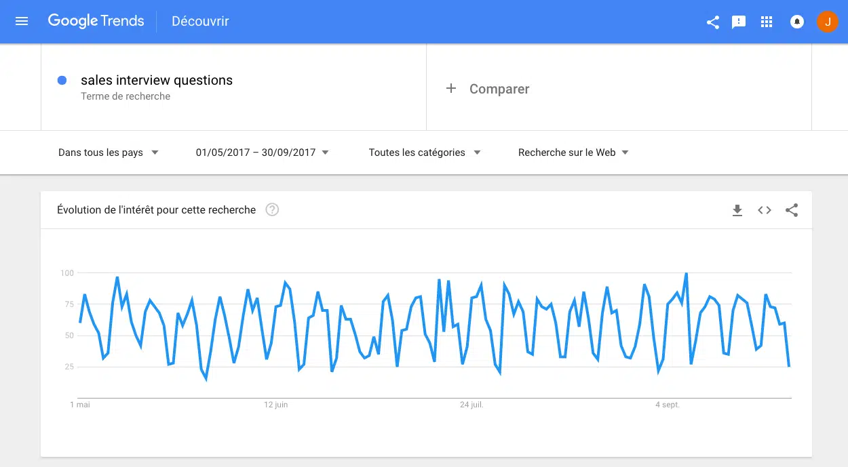848x467 pixels.
Task: Click the share icon in header
Action: click(713, 22)
